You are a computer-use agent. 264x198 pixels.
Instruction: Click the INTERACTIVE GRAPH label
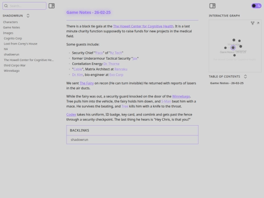pyautogui.click(x=224, y=16)
